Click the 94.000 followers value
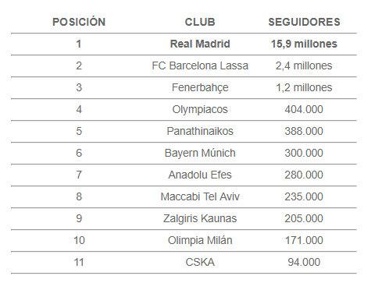Image resolution: width=382 pixels, height=297 pixels. point(304,262)
